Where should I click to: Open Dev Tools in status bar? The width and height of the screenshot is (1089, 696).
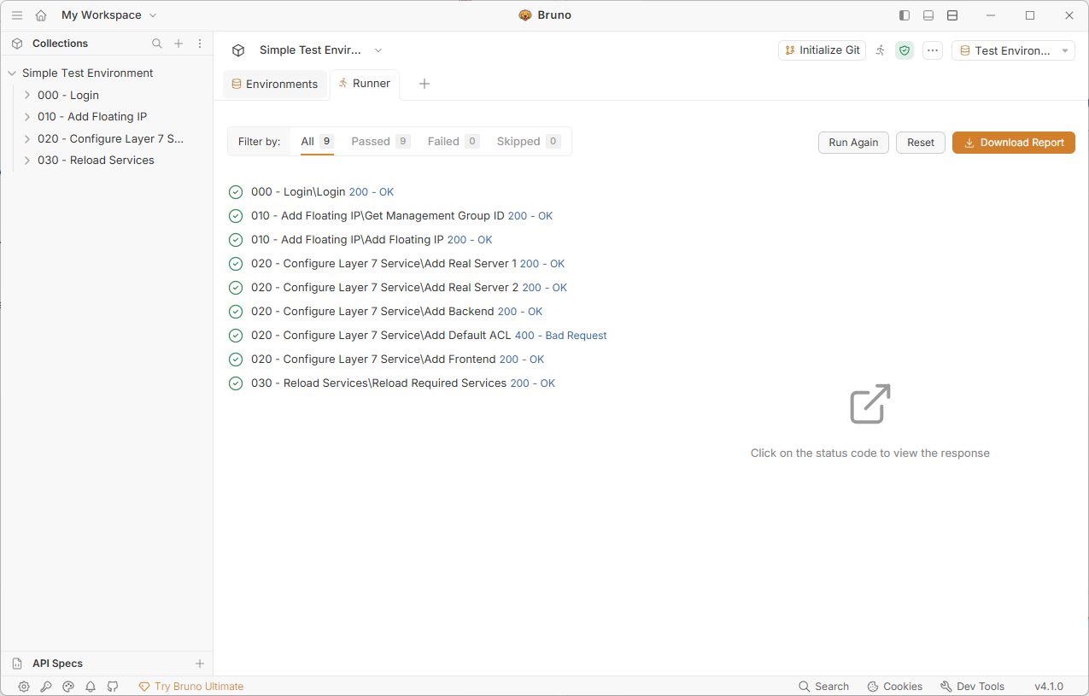[972, 687]
